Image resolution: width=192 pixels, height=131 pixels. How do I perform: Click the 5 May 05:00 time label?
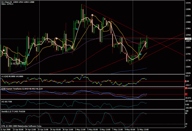93,129
